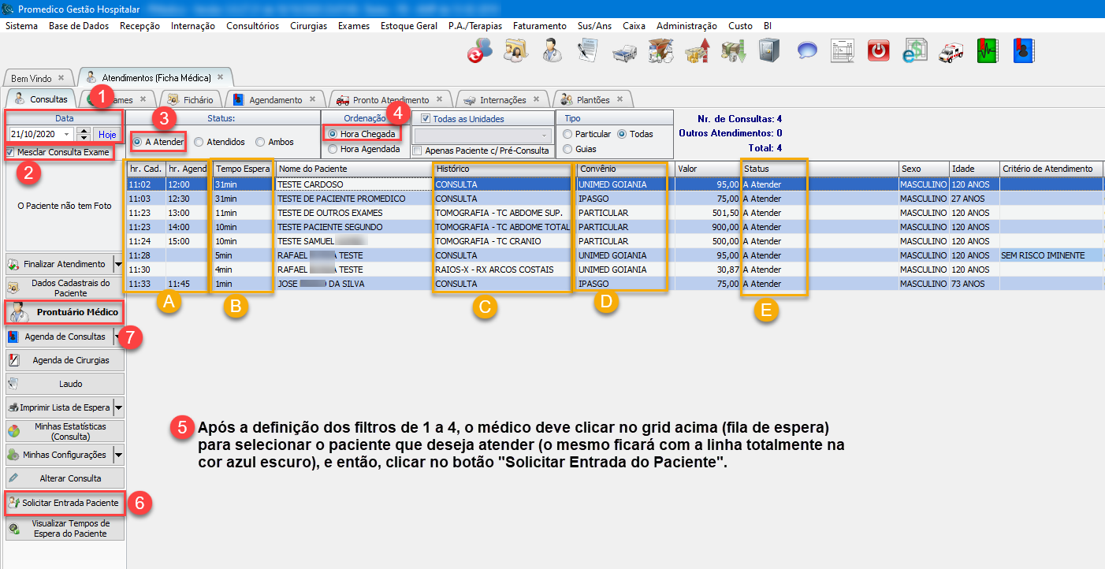
Task: Open the hospital bed toolbar icon
Action: (x=624, y=50)
